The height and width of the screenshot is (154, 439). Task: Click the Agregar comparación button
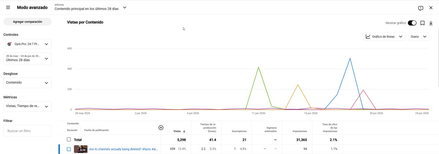27,21
